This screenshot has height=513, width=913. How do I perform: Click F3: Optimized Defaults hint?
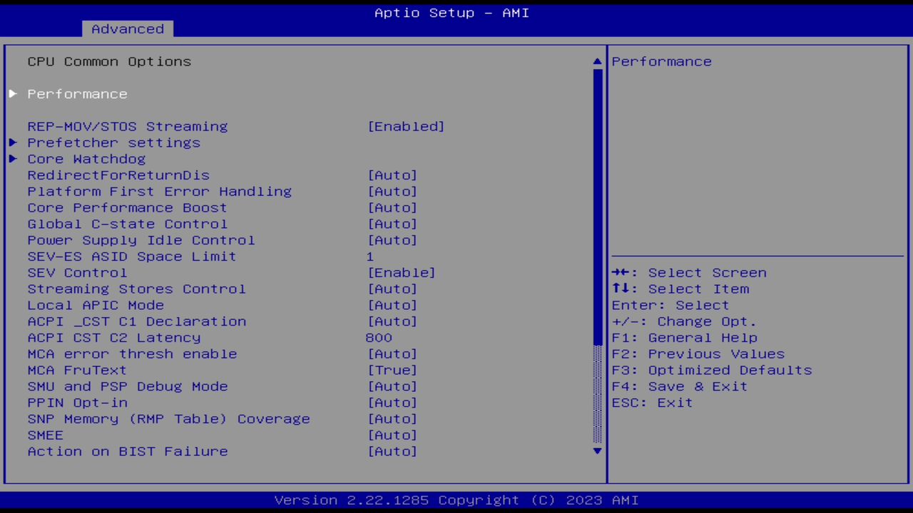click(x=712, y=370)
